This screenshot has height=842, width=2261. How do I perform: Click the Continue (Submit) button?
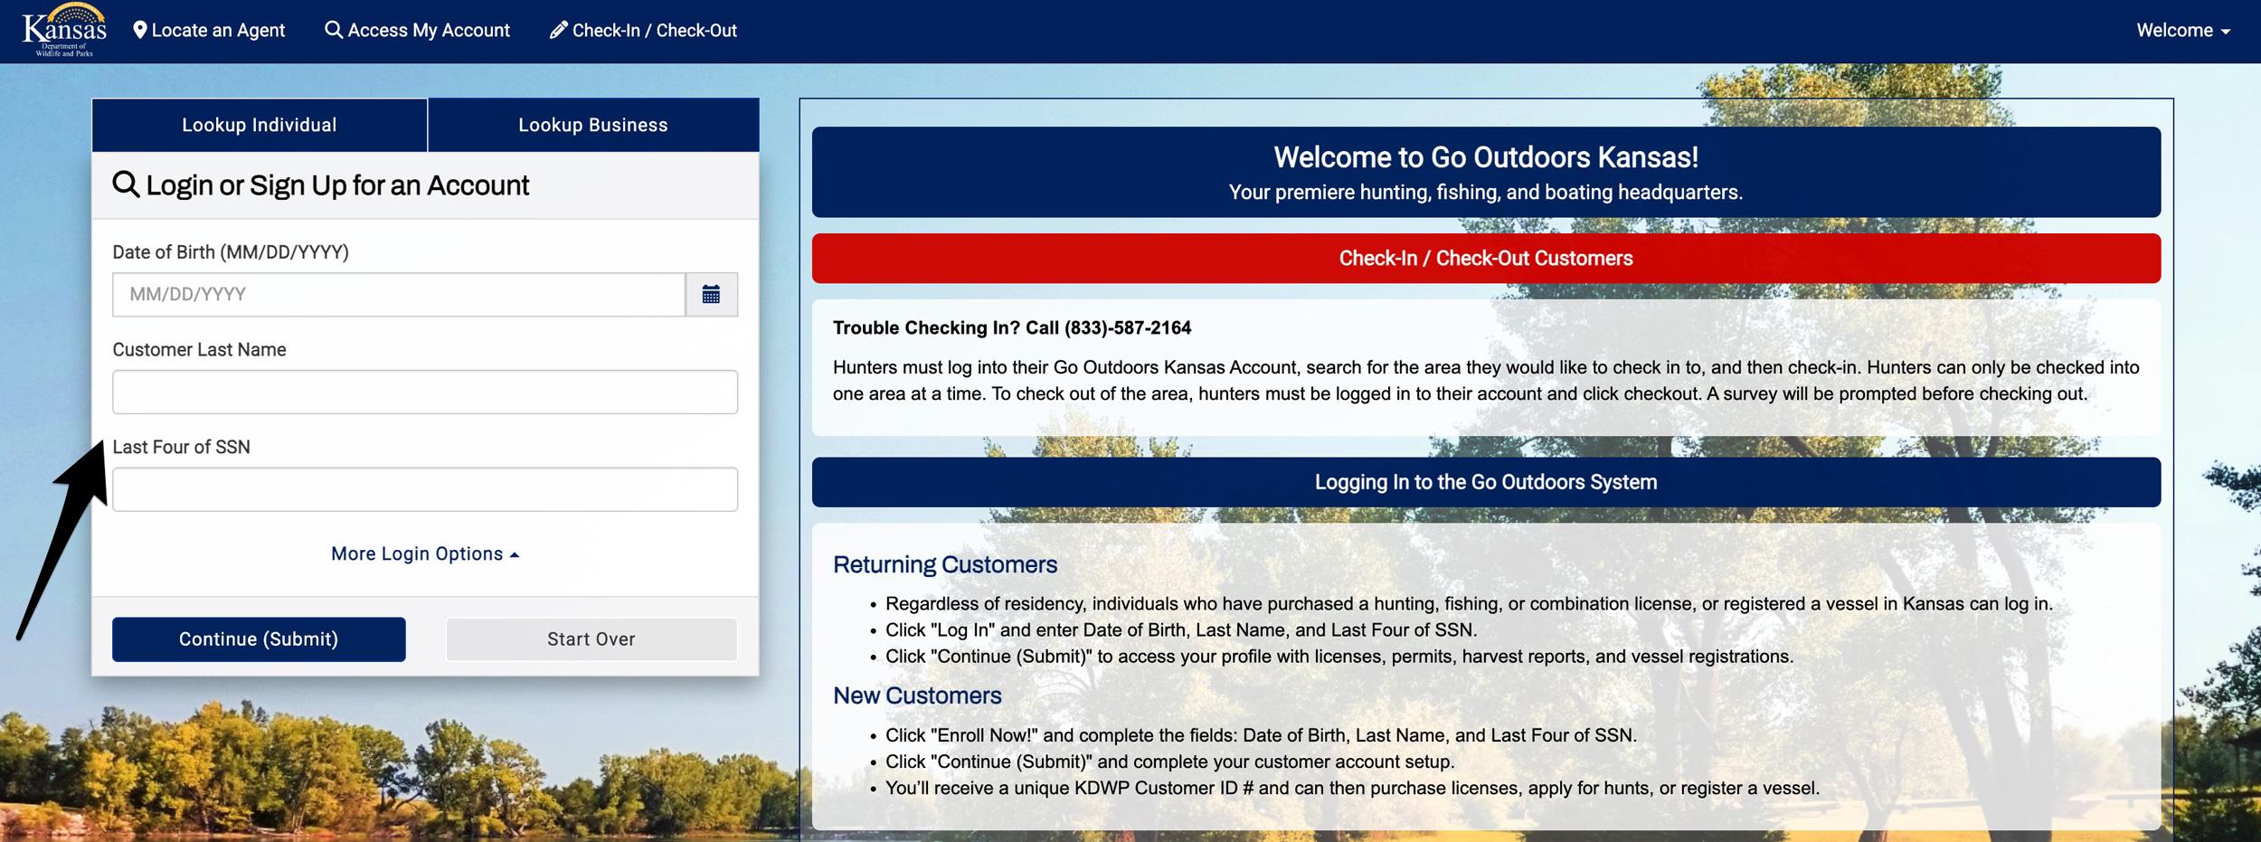point(259,639)
